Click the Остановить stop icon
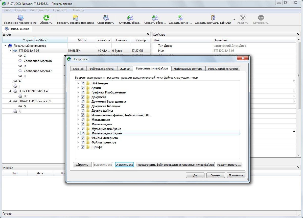Image resolution: width=303 pixels, height=218 pixels. (x=261, y=18)
